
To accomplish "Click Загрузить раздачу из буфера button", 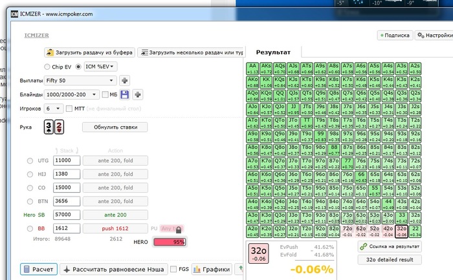I will pyautogui.click(x=89, y=52).
